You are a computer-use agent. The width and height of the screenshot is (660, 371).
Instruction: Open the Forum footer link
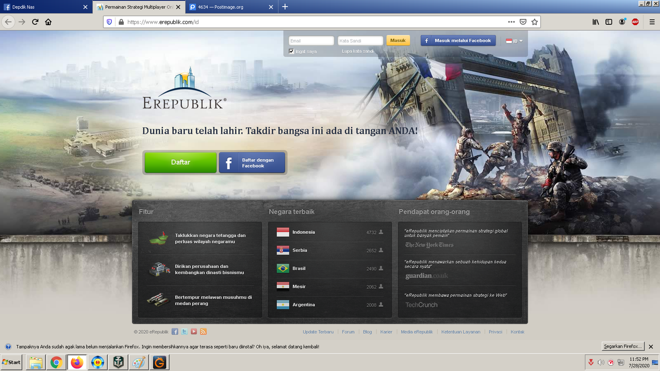pos(348,332)
